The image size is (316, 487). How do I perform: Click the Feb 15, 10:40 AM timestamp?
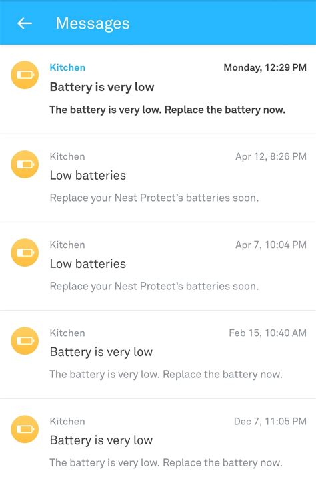point(268,333)
